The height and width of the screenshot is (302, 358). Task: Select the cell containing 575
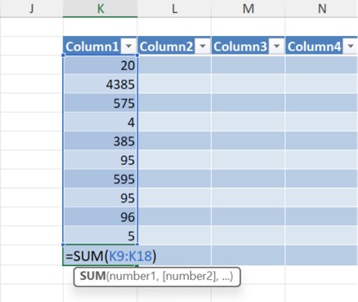pos(101,103)
